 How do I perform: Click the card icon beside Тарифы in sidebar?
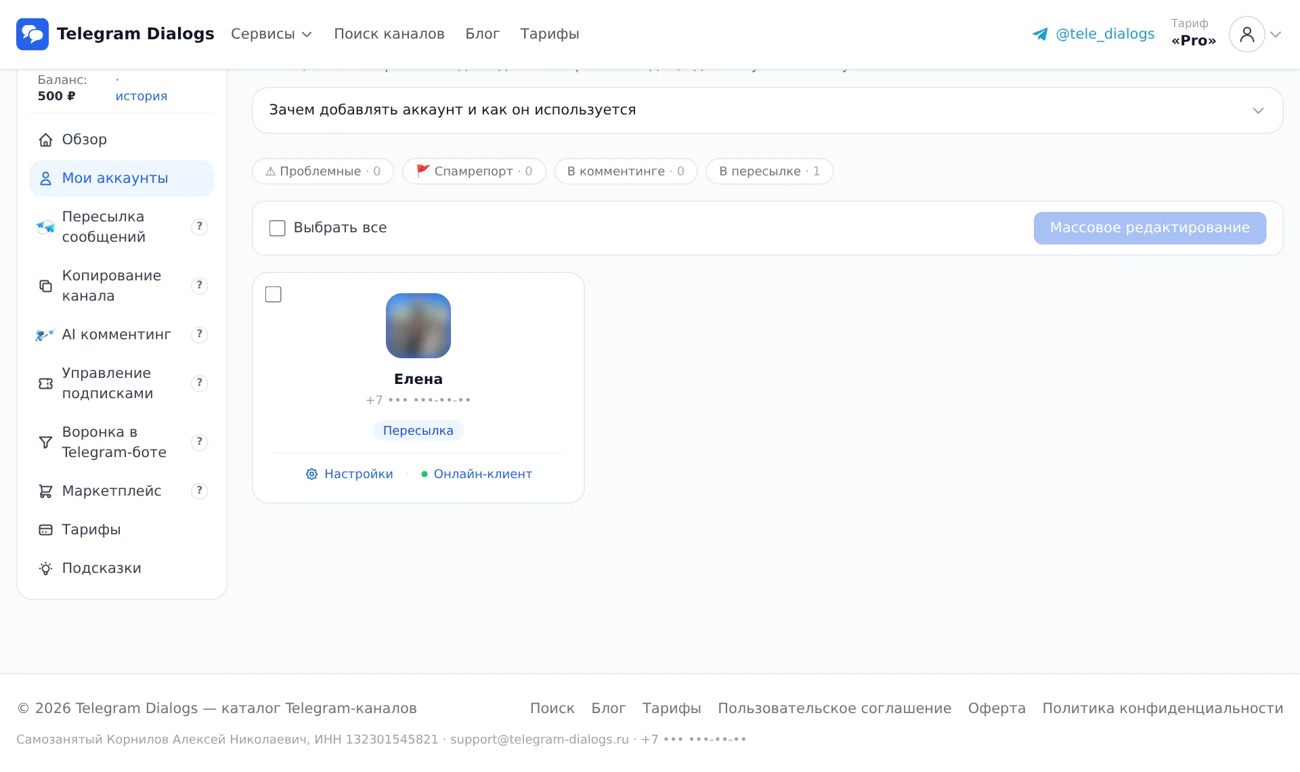tap(45, 530)
